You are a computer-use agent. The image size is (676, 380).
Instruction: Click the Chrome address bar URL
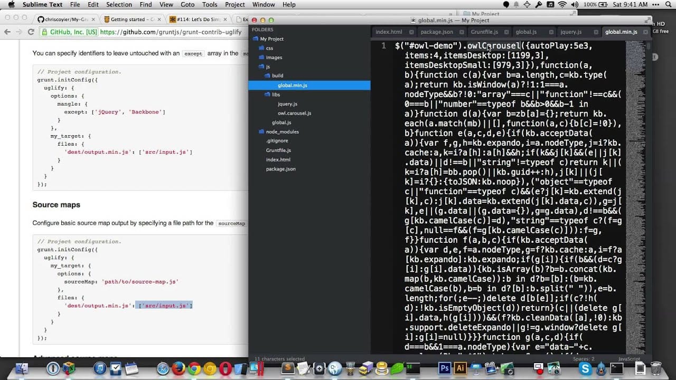tap(171, 32)
